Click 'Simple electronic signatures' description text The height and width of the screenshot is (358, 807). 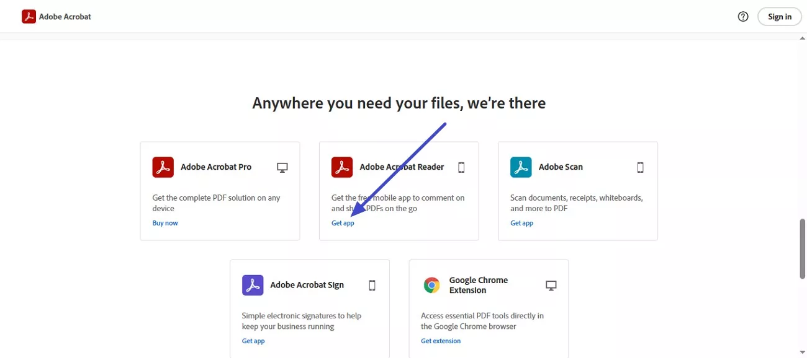point(302,321)
